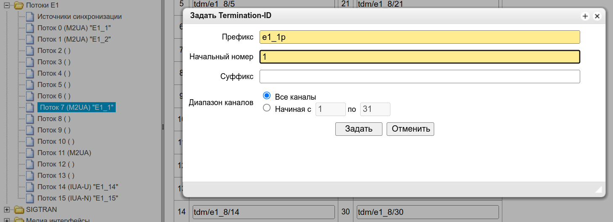Screen dimensions: 613x222
Task: Click the SIGTRAN folder icon
Action: coord(19,209)
